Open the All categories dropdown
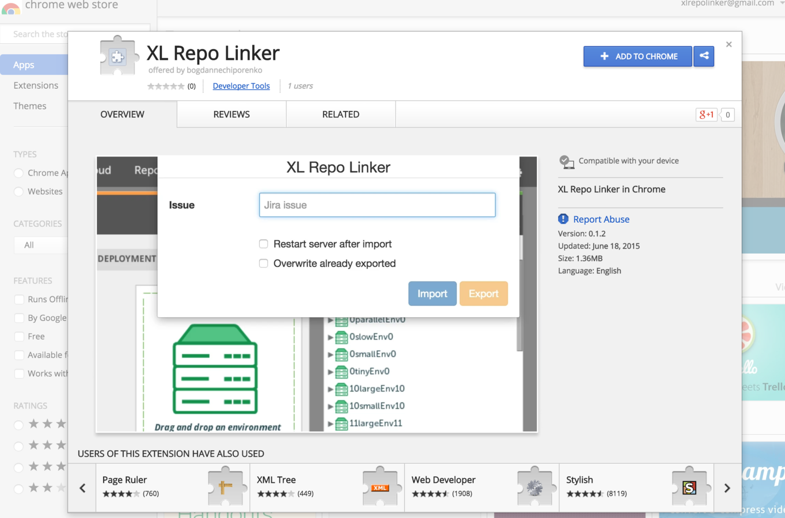The width and height of the screenshot is (785, 518). tap(40, 245)
